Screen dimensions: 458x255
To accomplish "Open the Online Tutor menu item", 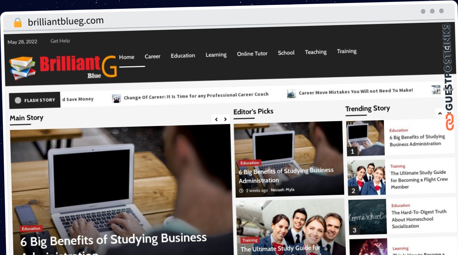I will (252, 54).
